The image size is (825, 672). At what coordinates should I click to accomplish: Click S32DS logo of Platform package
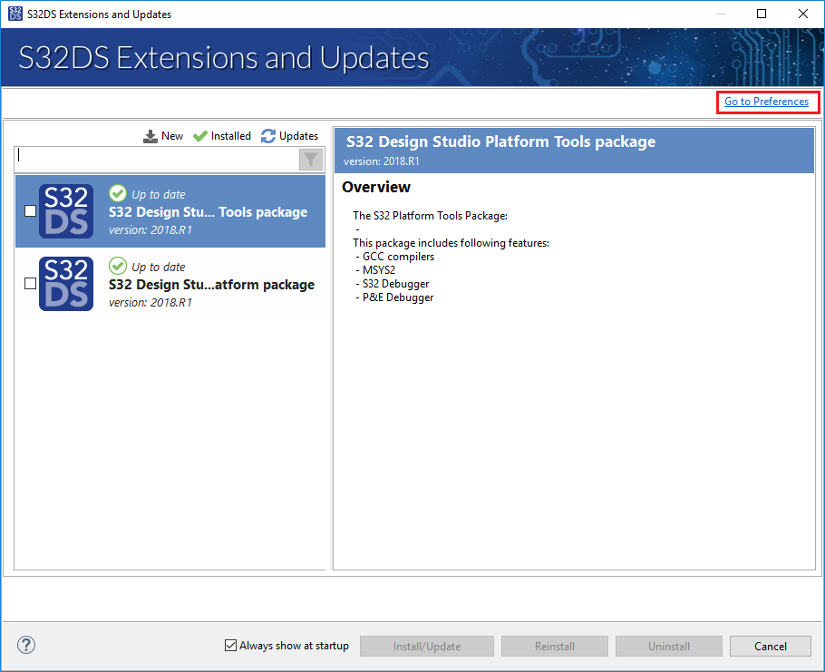tap(66, 284)
